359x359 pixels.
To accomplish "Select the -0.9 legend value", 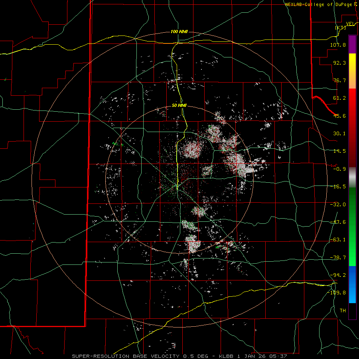I will pos(339,169).
